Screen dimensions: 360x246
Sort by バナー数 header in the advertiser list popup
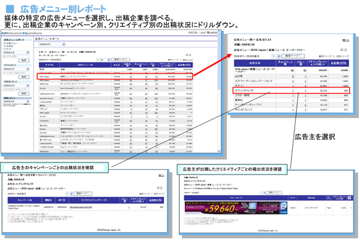pos(301,63)
